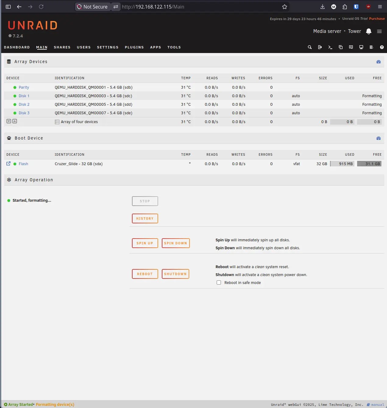Click Flash external link icon
387x408 pixels.
(x=9, y=164)
